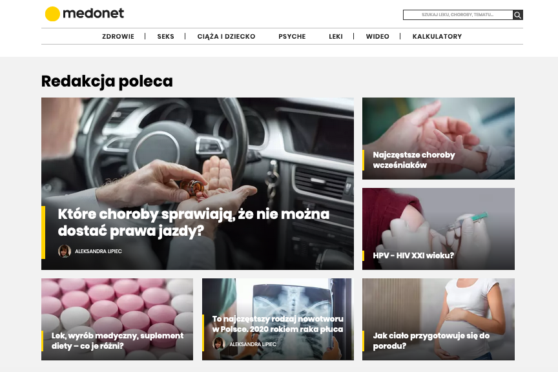
Task: Open Jak ciało przygotowuje się do porodu
Action: pos(431,340)
